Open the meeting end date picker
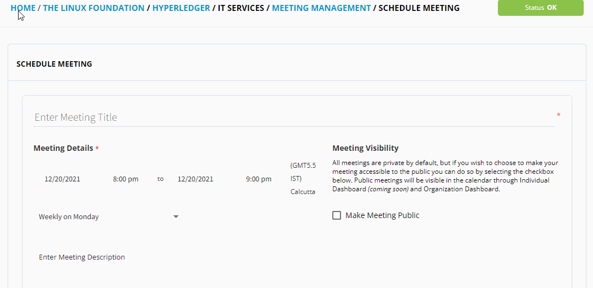Viewport: 593px width, 288px height. pos(196,179)
